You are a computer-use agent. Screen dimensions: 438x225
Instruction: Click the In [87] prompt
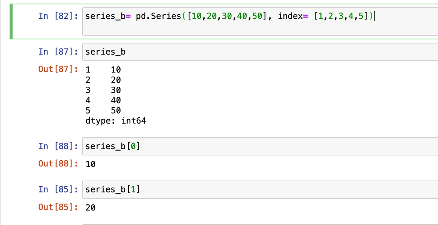point(58,52)
